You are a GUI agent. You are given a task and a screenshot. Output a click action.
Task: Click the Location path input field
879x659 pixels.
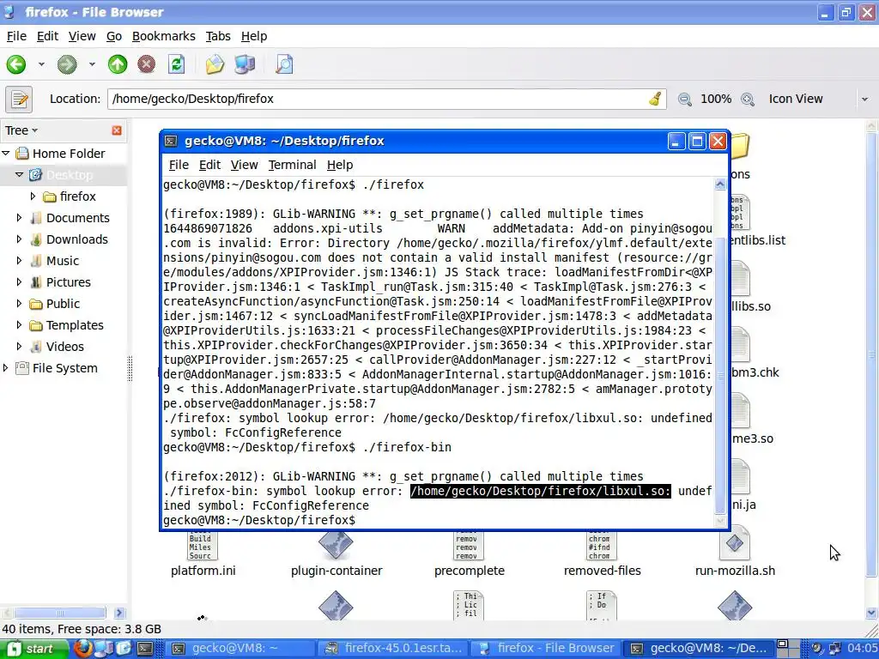pos(387,100)
